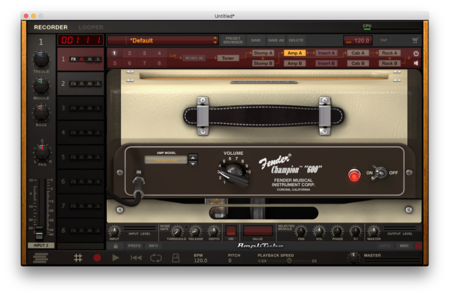
Task: Adjust the BASS knob
Action: (x=41, y=113)
